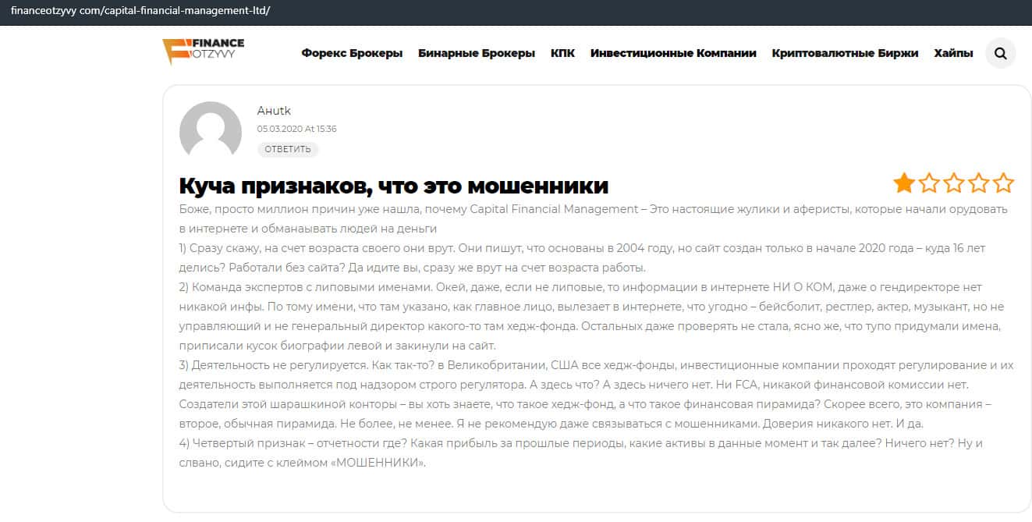
Task: Open the КПК menu item
Action: [x=562, y=53]
